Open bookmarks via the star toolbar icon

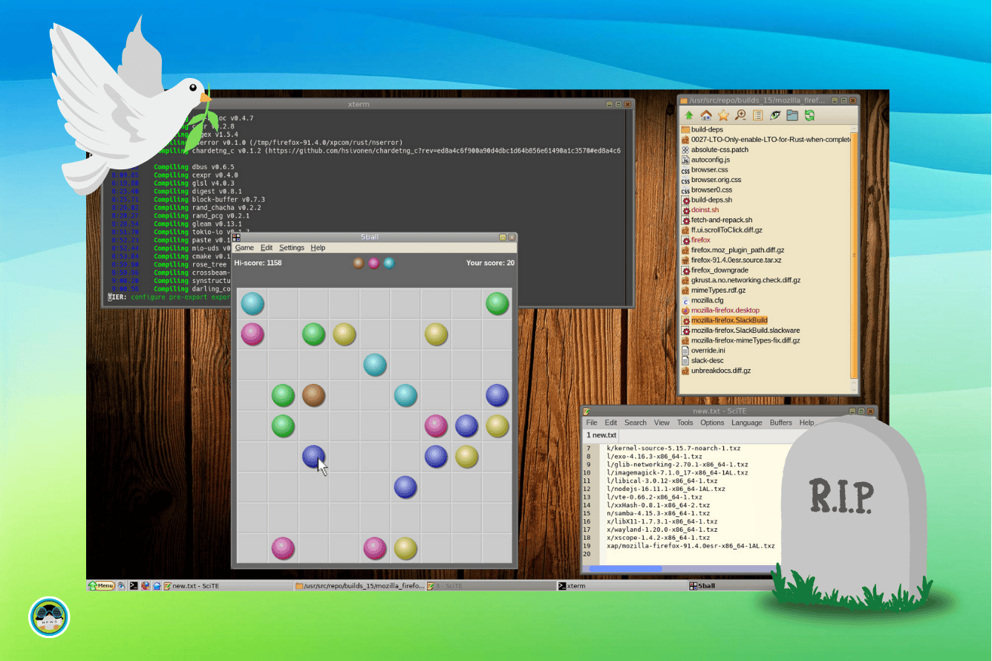[724, 115]
